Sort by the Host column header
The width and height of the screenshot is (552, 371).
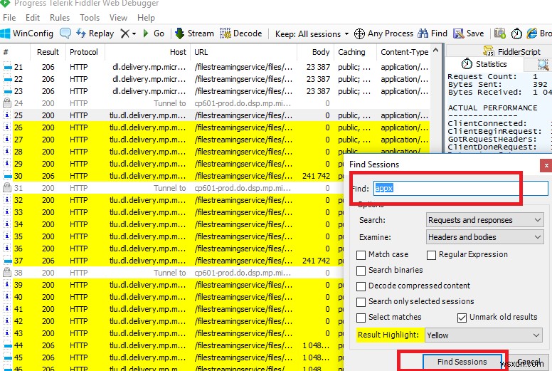[147, 52]
